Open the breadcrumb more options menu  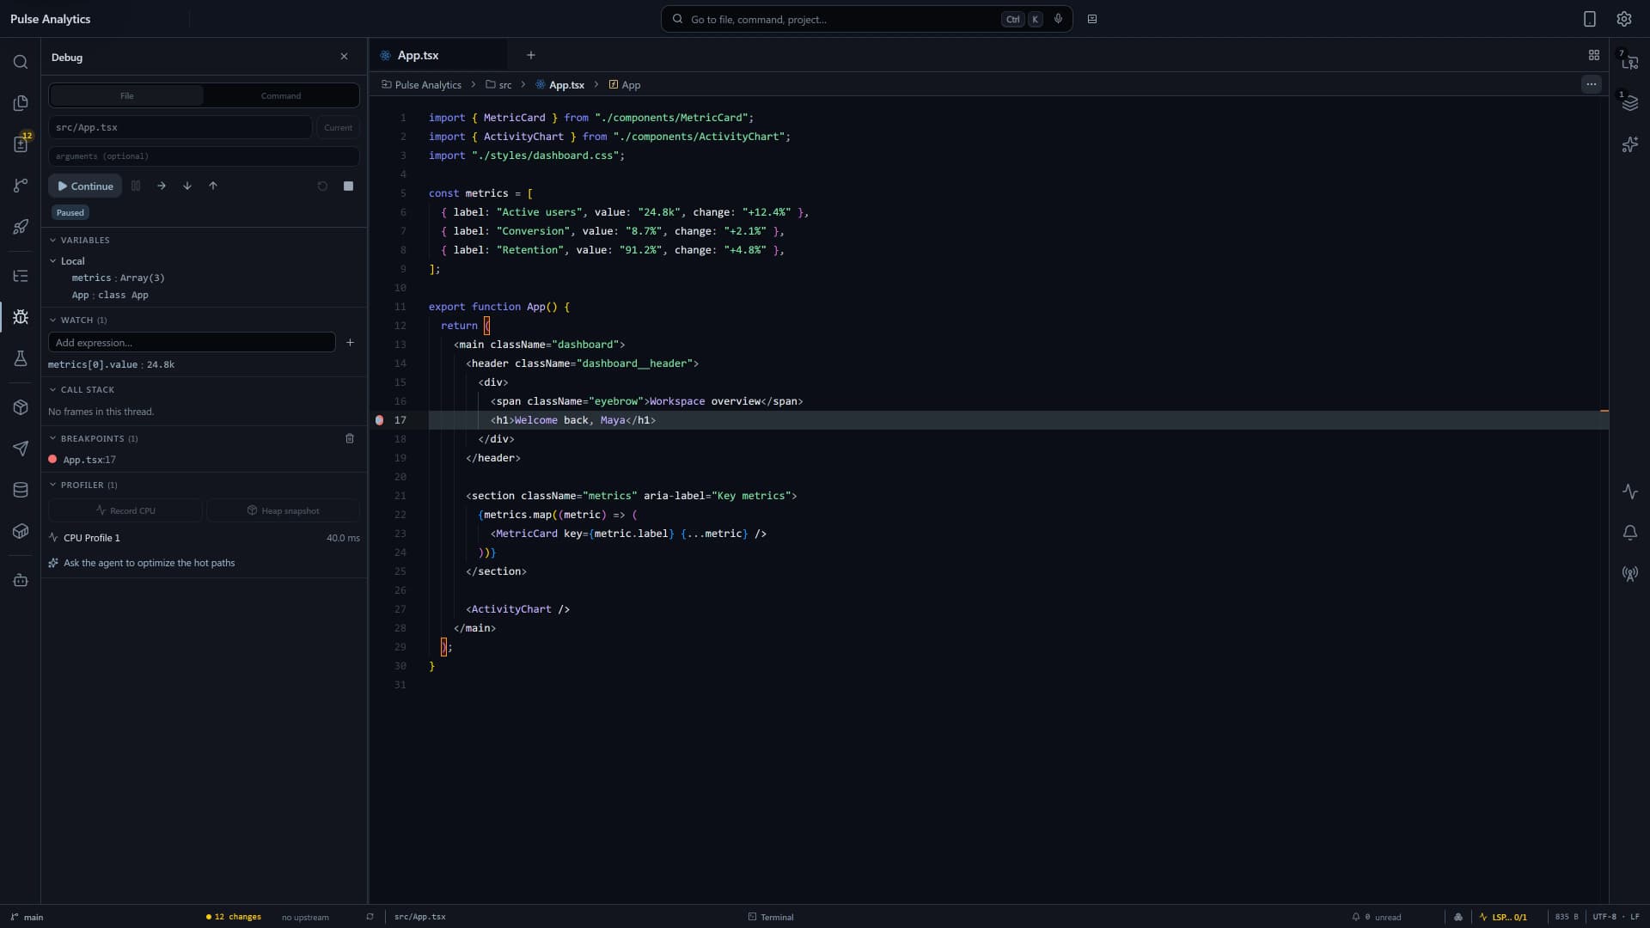pyautogui.click(x=1591, y=84)
